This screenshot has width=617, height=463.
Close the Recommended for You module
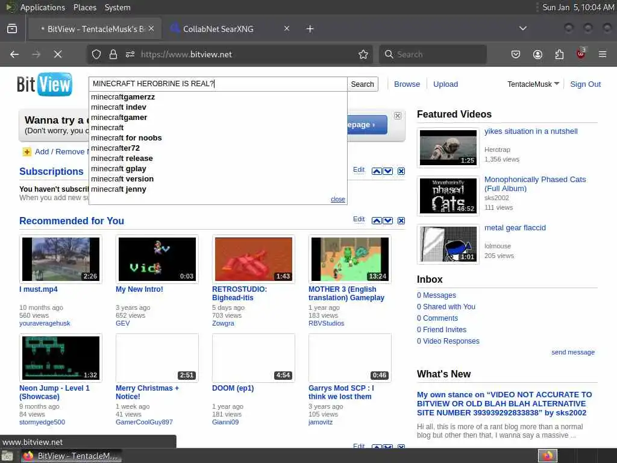point(401,221)
